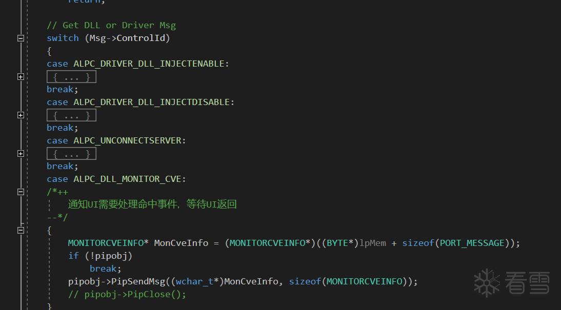This screenshot has width=561, height=310.
Task: Collapse the brace block containing MonCveInfo
Action: point(21,231)
